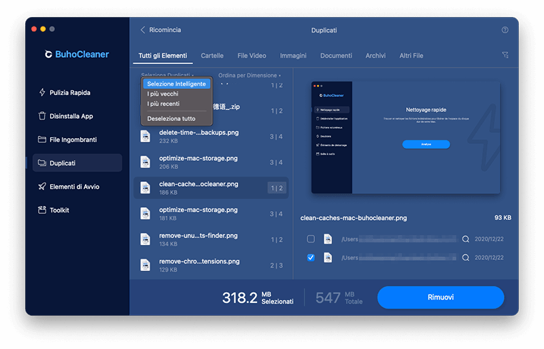This screenshot has width=544, height=349.
Task: Choose Selezione Intelligente option
Action: coord(177,84)
